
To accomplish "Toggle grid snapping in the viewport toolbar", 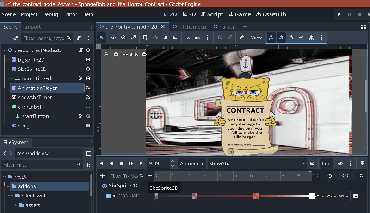I will [197, 38].
